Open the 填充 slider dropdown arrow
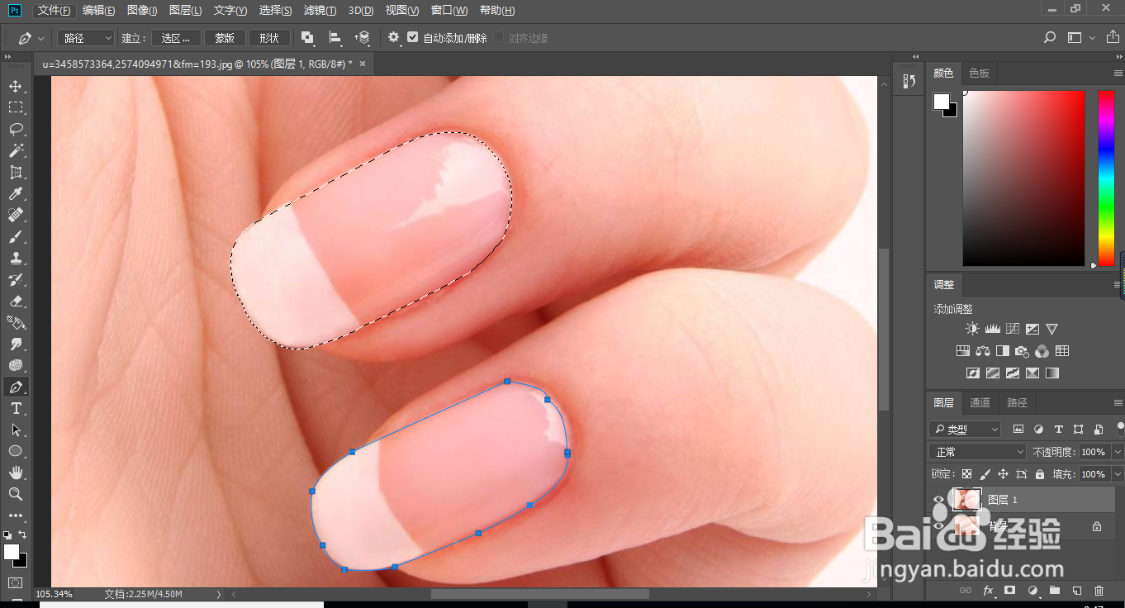Screen dimensions: 1125x608 coord(1118,474)
